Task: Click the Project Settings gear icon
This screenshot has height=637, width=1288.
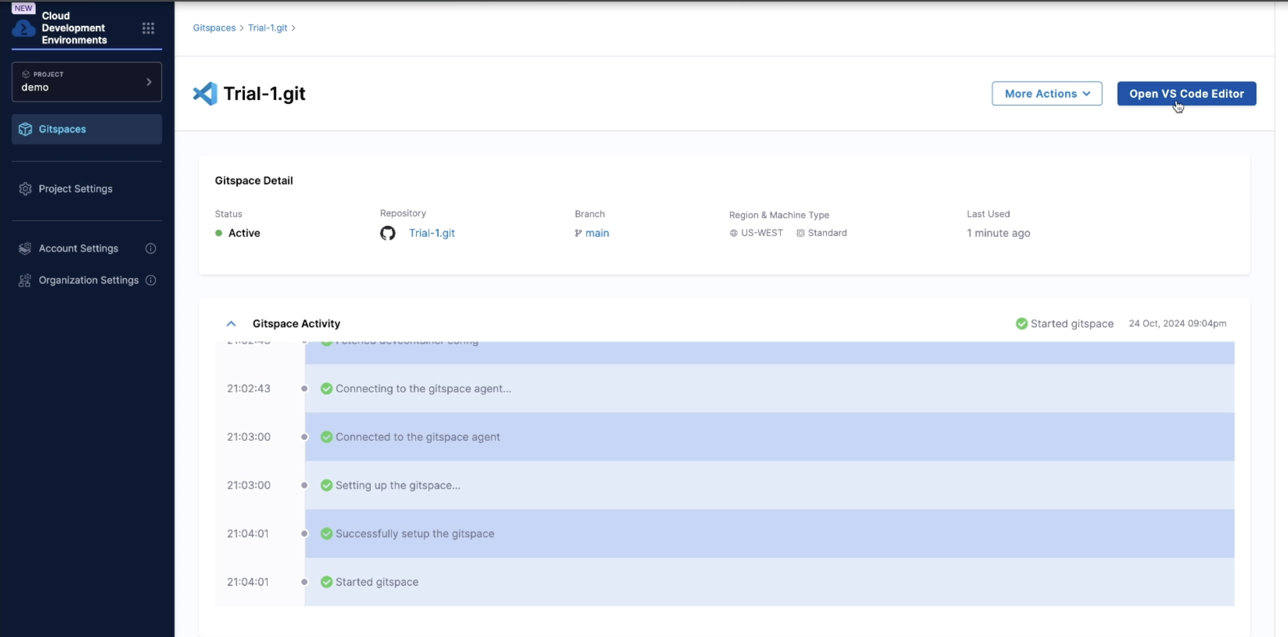Action: coord(25,189)
